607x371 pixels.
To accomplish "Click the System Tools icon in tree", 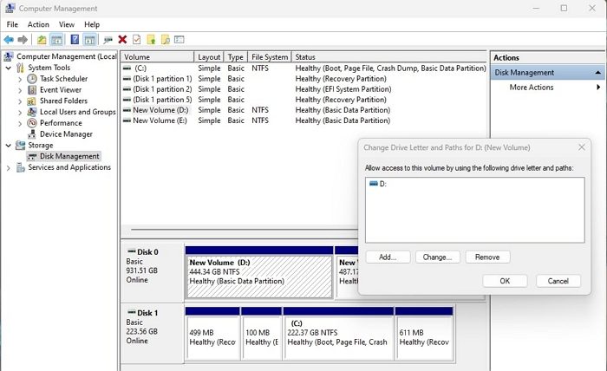I will 20,68.
